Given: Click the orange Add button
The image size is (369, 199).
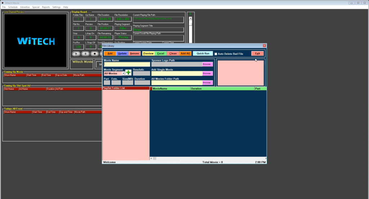Looking at the screenshot, I should [110, 54].
